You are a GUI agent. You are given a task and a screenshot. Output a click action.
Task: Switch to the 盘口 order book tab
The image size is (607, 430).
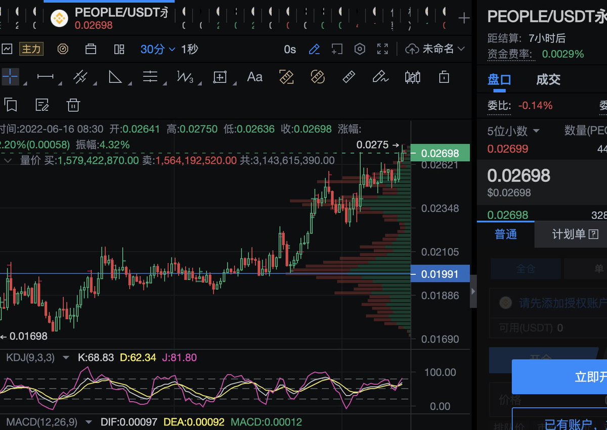point(499,79)
